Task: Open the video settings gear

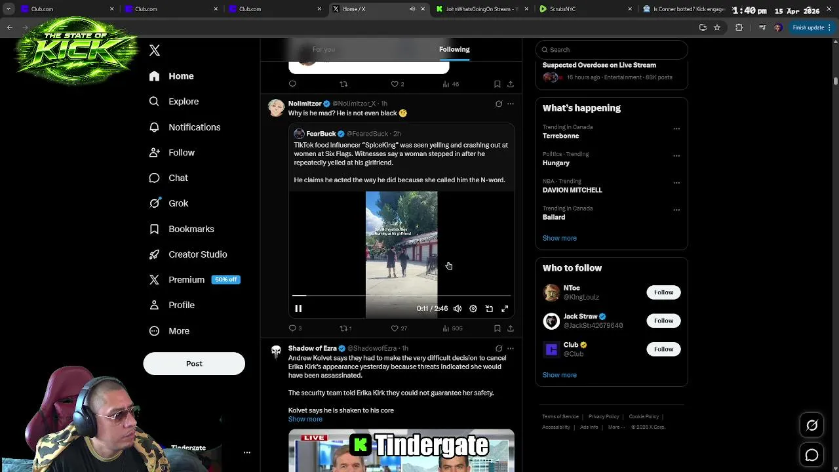Action: click(x=473, y=309)
